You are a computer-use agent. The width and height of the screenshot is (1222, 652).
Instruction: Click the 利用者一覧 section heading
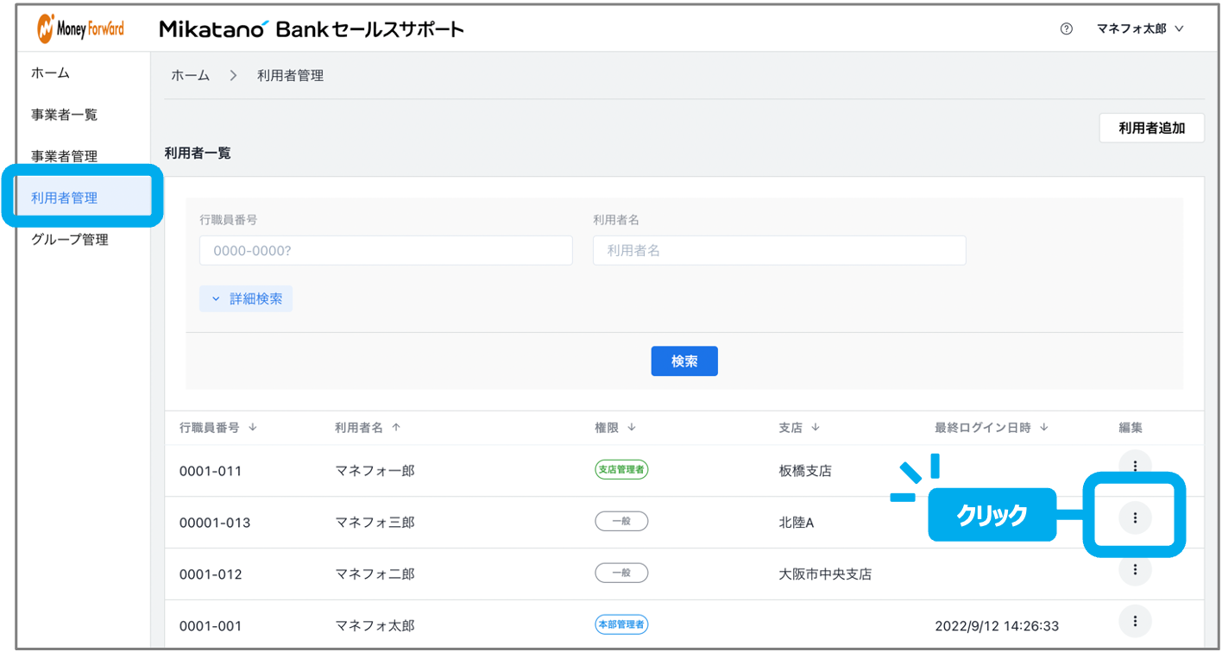[198, 154]
